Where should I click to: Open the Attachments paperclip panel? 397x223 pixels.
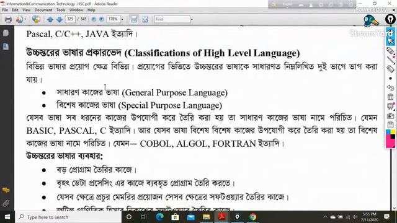coord(6,203)
